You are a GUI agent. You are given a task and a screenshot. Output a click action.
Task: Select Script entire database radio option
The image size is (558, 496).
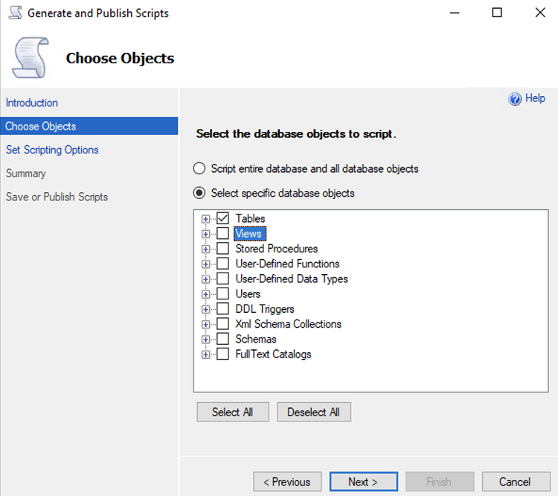pyautogui.click(x=199, y=169)
